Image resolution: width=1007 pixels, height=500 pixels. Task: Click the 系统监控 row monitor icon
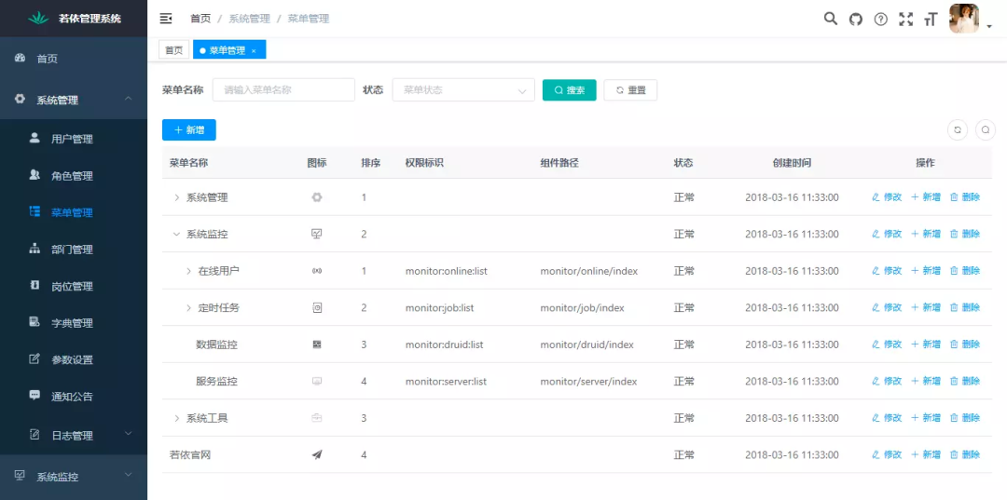[317, 234]
